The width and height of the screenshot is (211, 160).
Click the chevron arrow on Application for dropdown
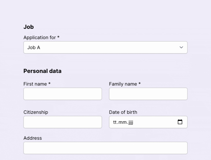pos(181,47)
